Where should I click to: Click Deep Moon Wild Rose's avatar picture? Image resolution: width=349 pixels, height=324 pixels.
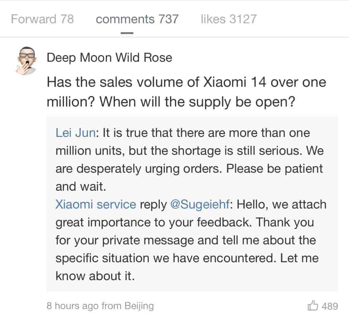pos(26,60)
